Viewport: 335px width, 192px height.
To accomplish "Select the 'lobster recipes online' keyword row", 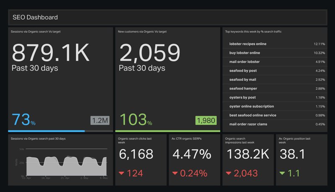I will click(x=275, y=44).
